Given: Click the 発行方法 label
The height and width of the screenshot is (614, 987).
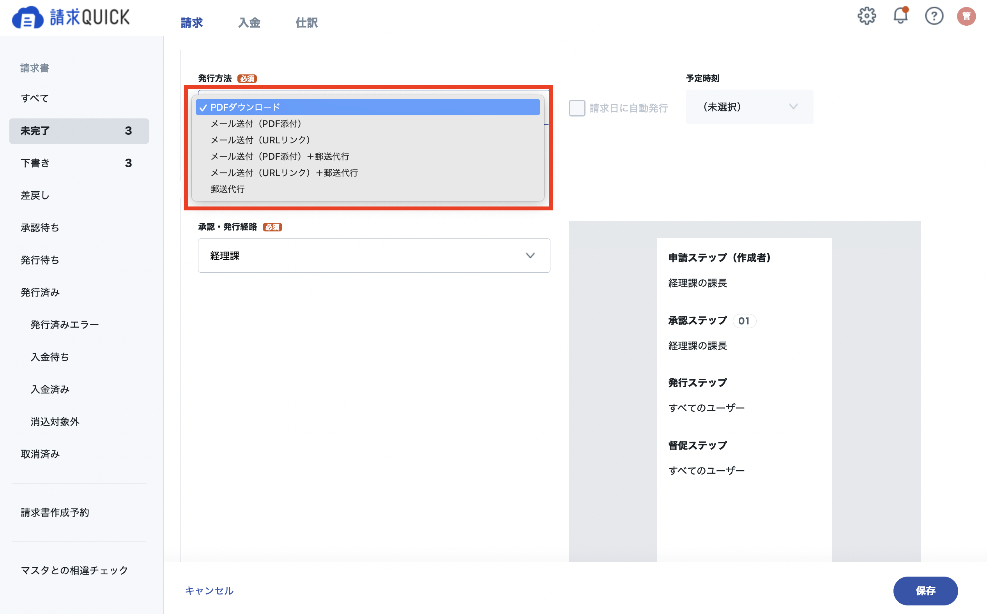Looking at the screenshot, I should (215, 78).
